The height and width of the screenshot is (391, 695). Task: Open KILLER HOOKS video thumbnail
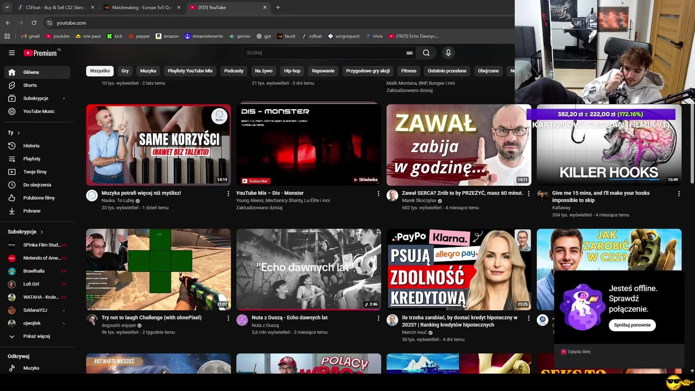click(x=609, y=145)
